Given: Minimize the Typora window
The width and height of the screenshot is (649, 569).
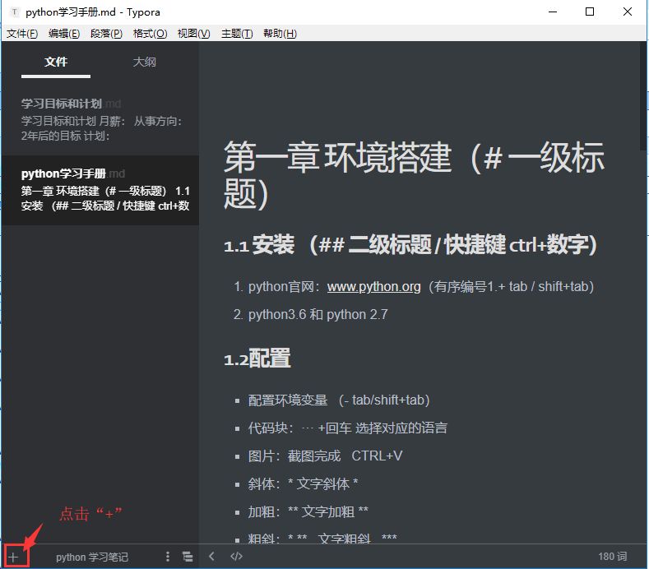Looking at the screenshot, I should pyautogui.click(x=553, y=12).
